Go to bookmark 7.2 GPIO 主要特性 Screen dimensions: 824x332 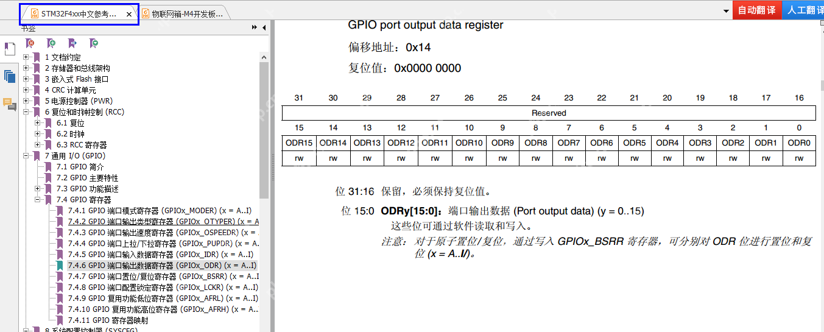tap(87, 178)
